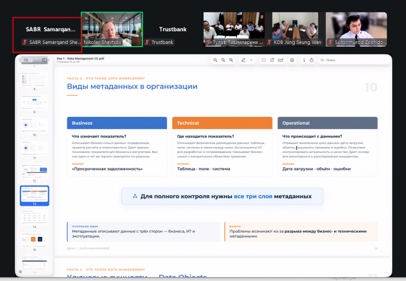Image resolution: width=406 pixels, height=281 pixels.
Task: Toggle the sidebar view button
Action: click(44, 60)
